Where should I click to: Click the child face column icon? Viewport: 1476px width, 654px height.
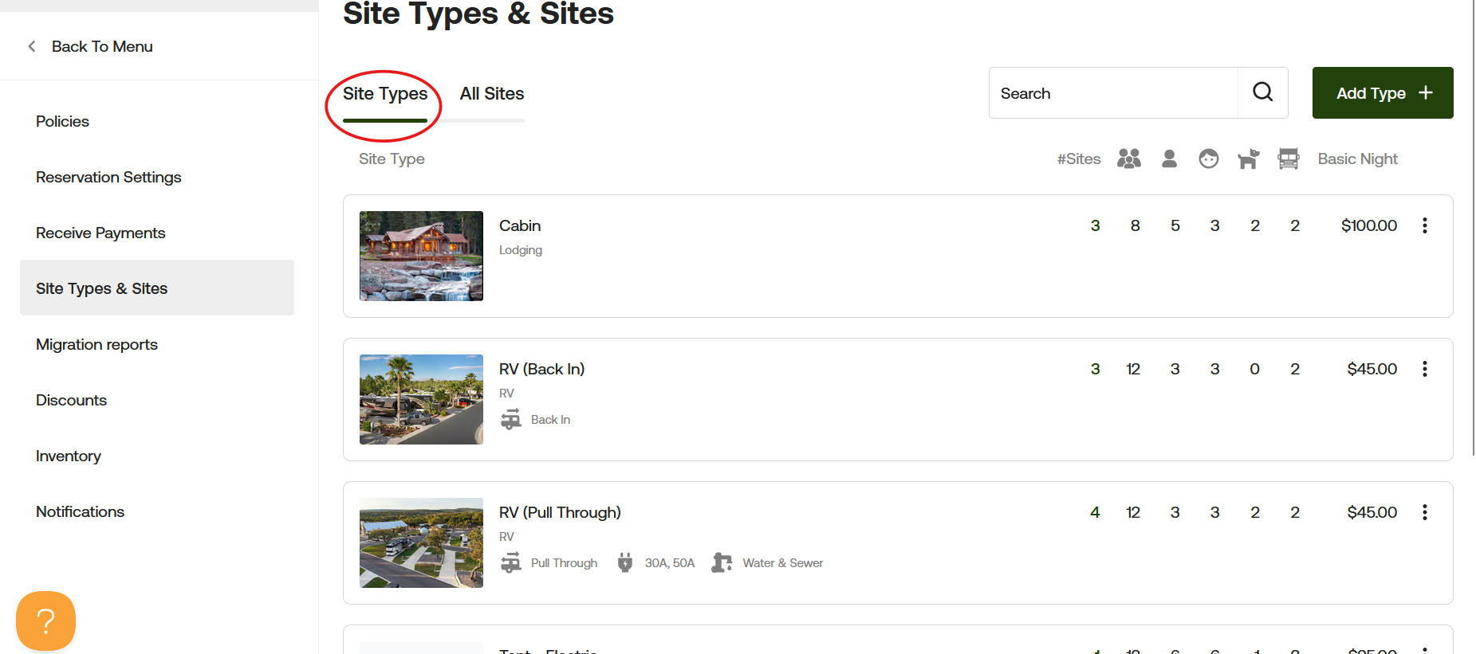1209,159
